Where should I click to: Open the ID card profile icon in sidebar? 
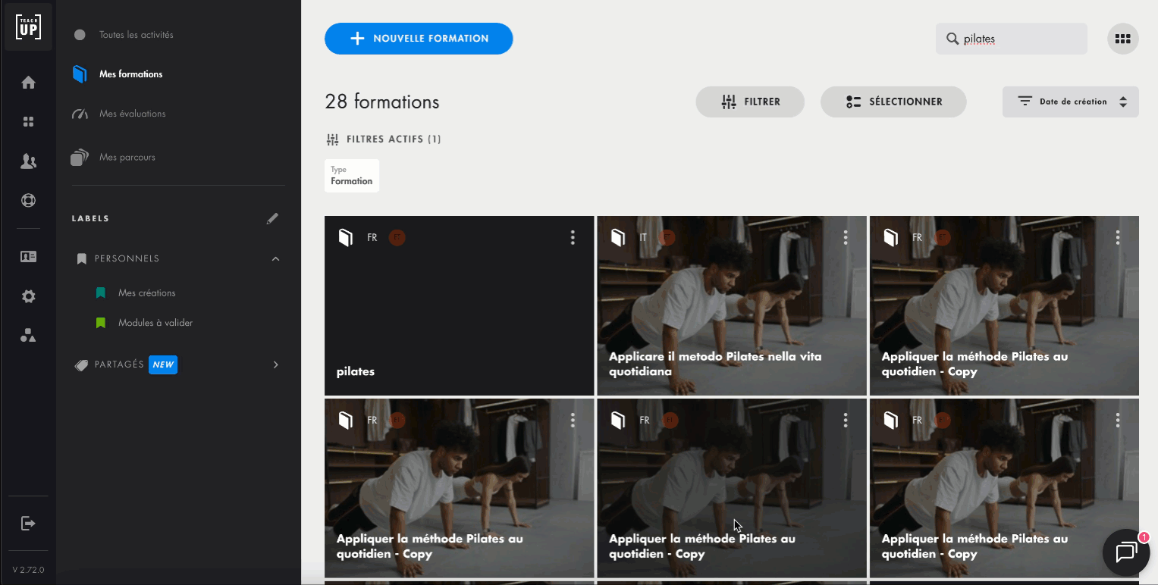tap(28, 256)
